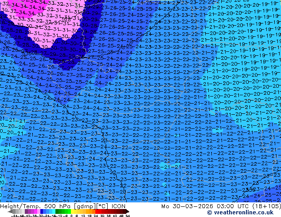Click the -54 label under the color scale
Viewport: 281px width, 217px height.
point(14,216)
